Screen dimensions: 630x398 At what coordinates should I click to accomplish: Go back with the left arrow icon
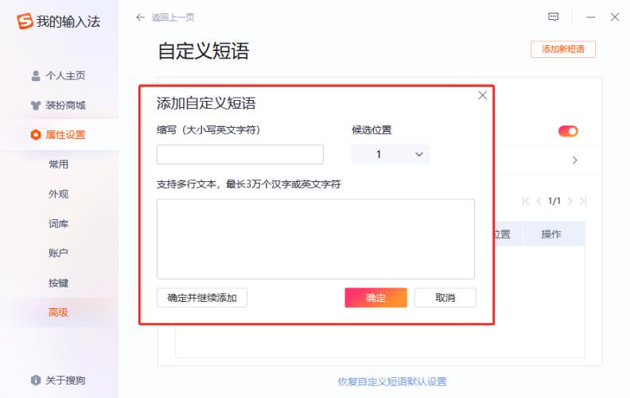point(140,17)
